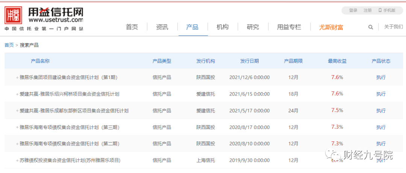Click the 24月 term cell

click(293, 111)
